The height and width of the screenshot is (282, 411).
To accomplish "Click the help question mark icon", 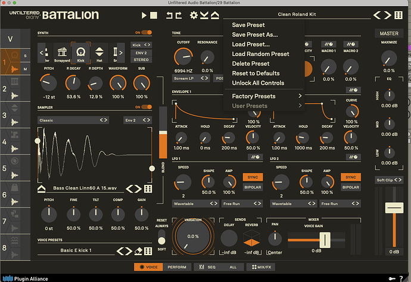I will pos(401,278).
